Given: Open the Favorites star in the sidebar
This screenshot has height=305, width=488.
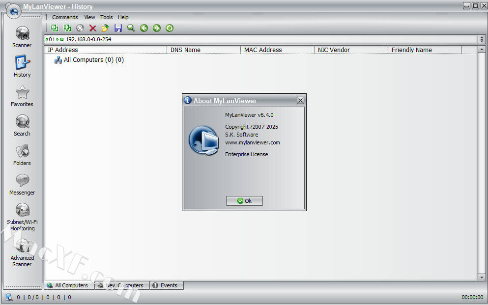Looking at the screenshot, I should tap(22, 96).
